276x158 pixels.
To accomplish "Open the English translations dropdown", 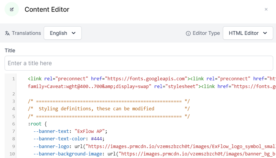I will point(63,33).
